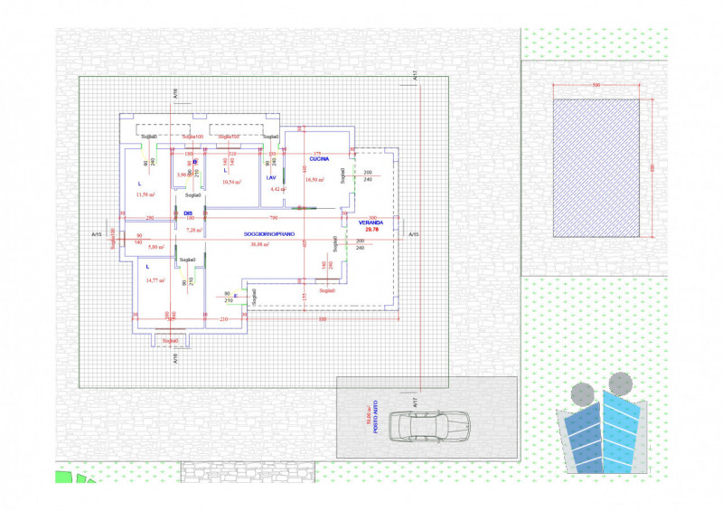Click the car symbol in the parking space
This screenshot has width=723, height=511.
[x=431, y=424]
